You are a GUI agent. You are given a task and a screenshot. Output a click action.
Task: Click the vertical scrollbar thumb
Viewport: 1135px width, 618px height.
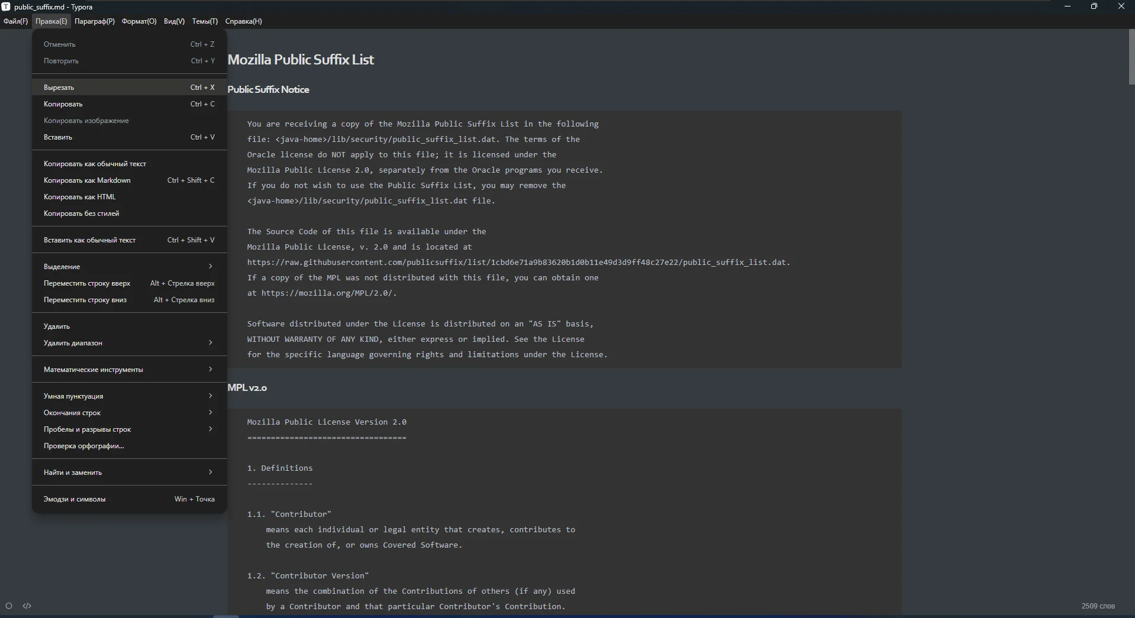[1131, 57]
